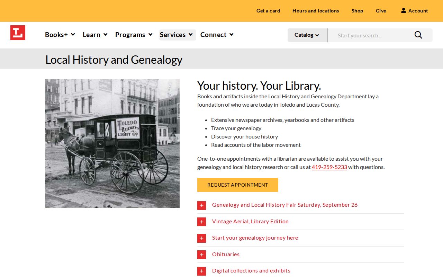
Task: Open the Catalog search scope dropdown
Action: 307,35
